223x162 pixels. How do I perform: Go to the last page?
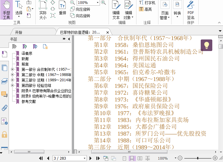pyautogui.click(x=98, y=158)
